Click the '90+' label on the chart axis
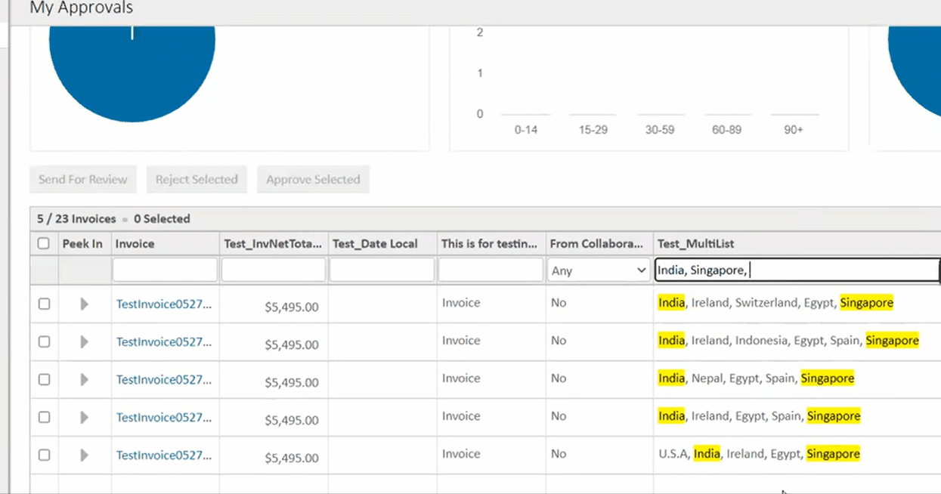This screenshot has height=494, width=941. coord(794,130)
